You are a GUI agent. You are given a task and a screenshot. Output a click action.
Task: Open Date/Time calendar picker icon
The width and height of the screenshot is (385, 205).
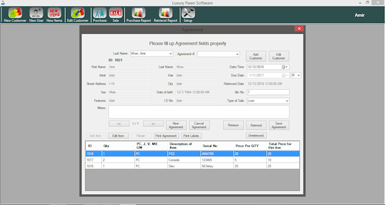click(285, 67)
